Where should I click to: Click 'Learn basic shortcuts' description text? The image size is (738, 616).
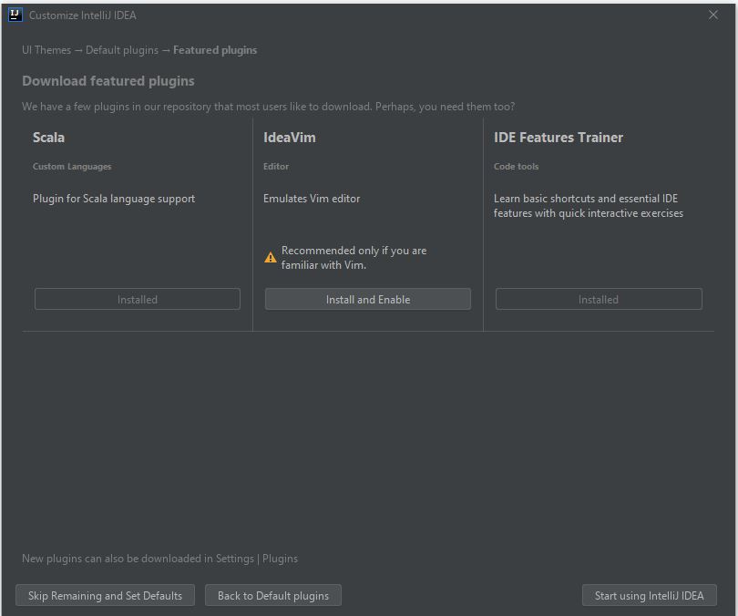(x=589, y=206)
